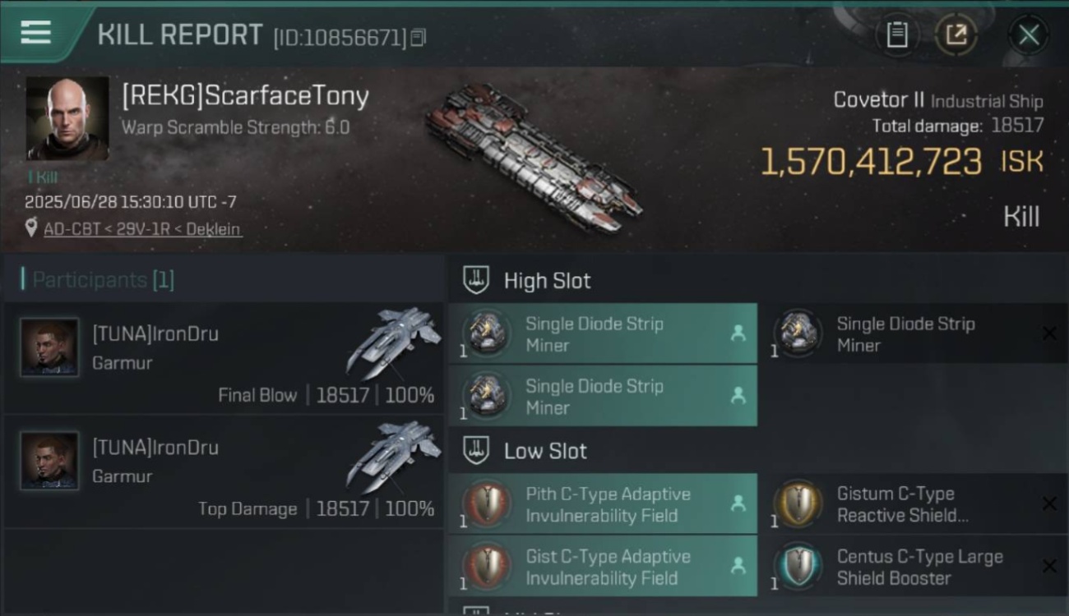Click the Low Slot section icon
Image resolution: width=1069 pixels, height=616 pixels.
point(476,450)
